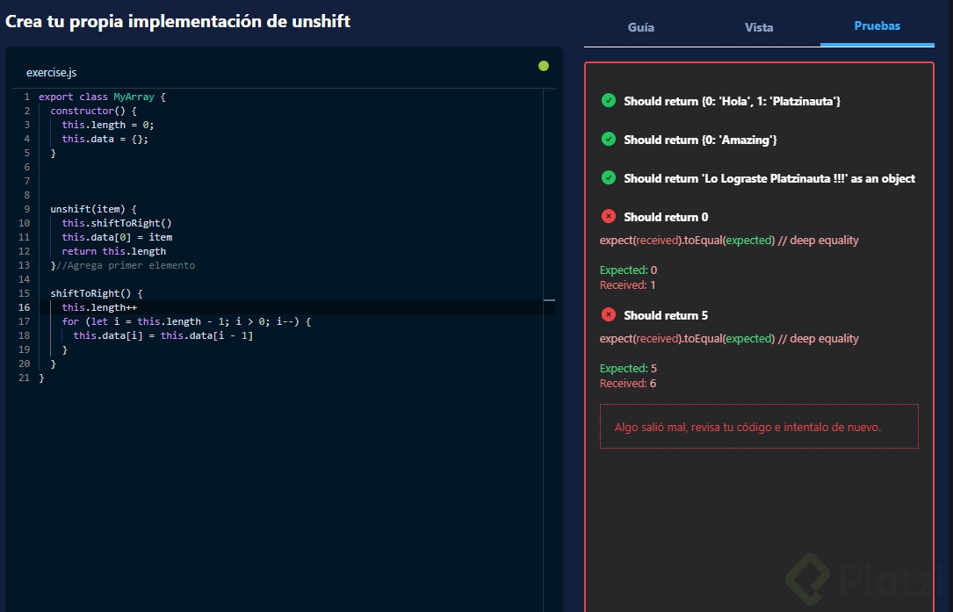Place cursor on 'return this.length' line
The image size is (953, 612).
click(113, 251)
